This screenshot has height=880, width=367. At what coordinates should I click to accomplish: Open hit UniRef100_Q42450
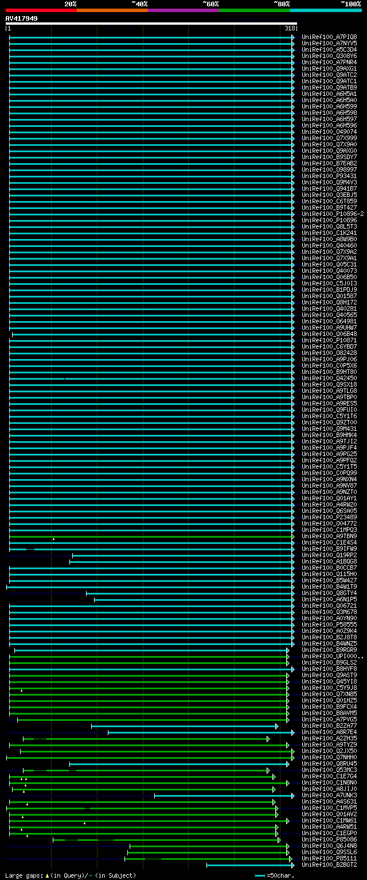click(329, 378)
